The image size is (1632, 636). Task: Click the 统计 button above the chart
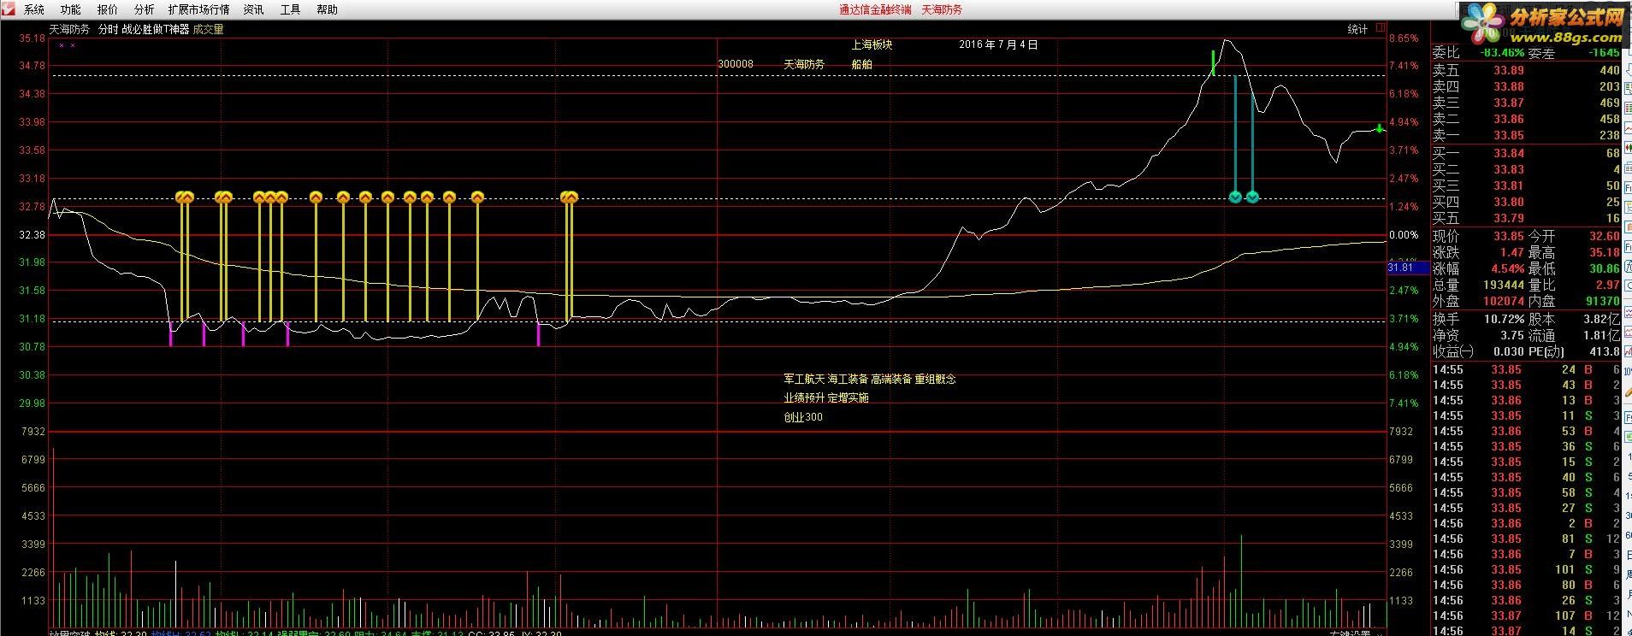(1357, 29)
